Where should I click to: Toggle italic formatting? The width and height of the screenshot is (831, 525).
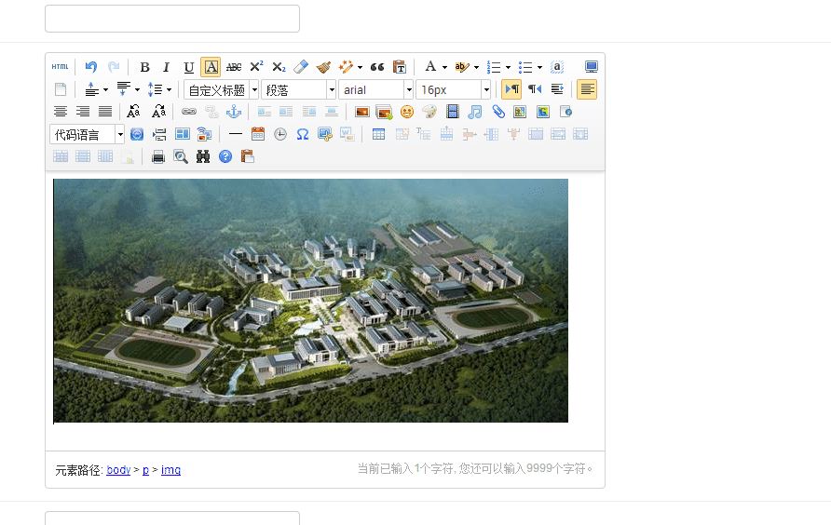[x=167, y=67]
